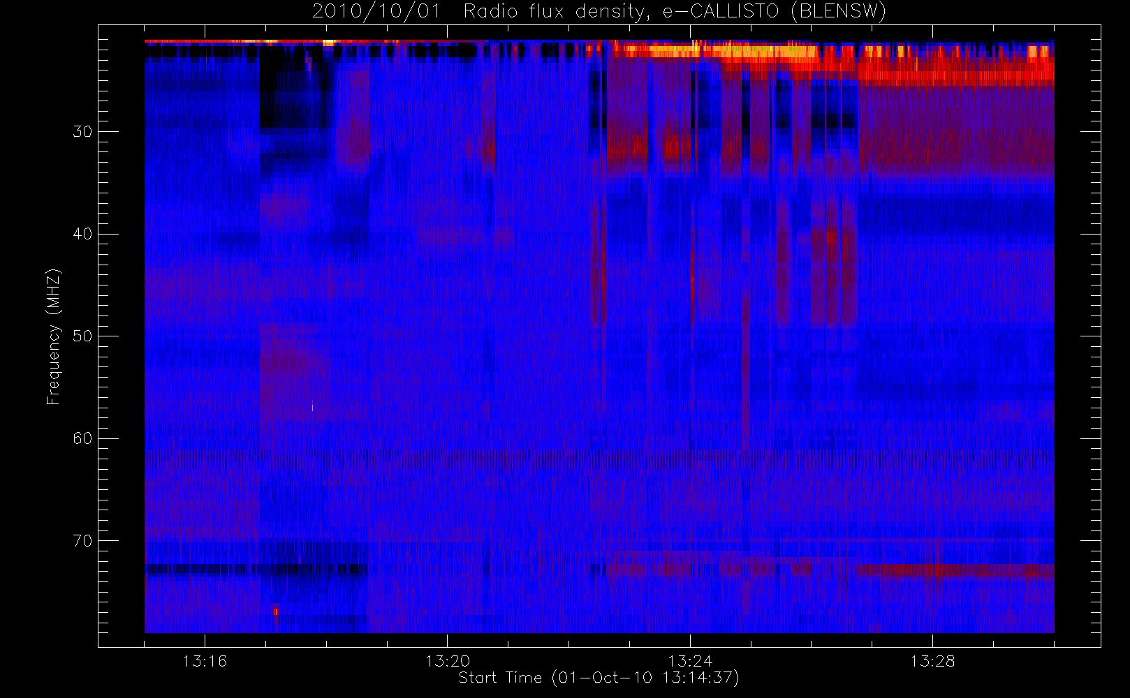Click the 13:20 time tick label

click(447, 661)
